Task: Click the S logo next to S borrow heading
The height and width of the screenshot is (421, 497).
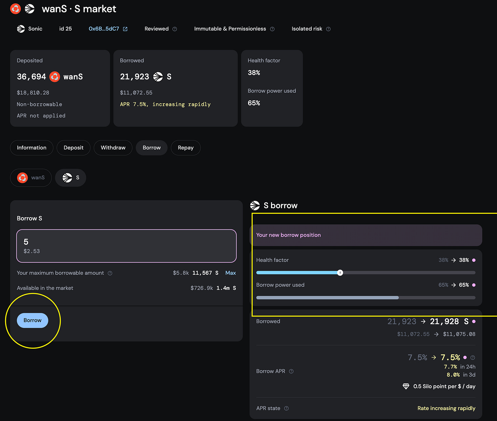Action: [x=255, y=205]
